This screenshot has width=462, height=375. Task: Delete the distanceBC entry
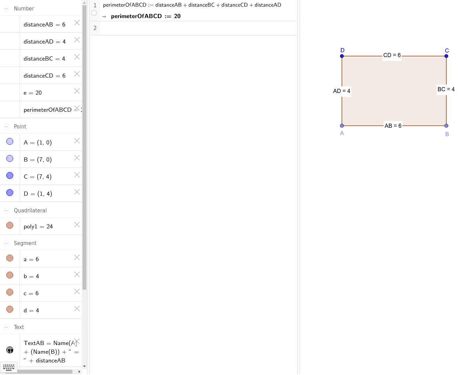pyautogui.click(x=77, y=57)
